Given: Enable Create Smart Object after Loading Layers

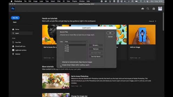Looking at the screenshot, I should pos(61,65).
